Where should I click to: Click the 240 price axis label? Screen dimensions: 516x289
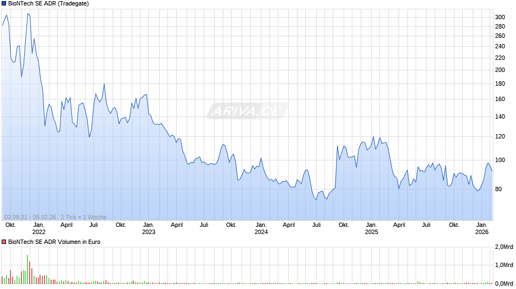pyautogui.click(x=500, y=47)
